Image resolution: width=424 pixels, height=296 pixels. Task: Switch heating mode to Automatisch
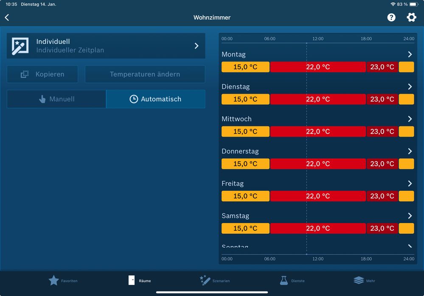point(155,99)
